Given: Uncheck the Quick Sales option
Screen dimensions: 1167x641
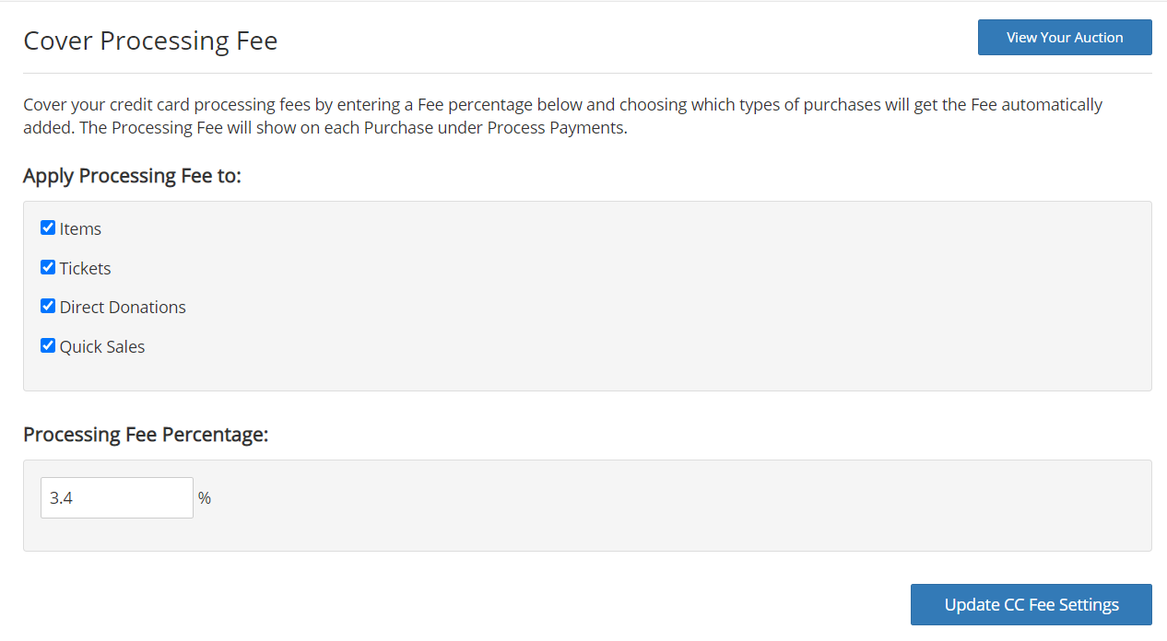Looking at the screenshot, I should [47, 345].
